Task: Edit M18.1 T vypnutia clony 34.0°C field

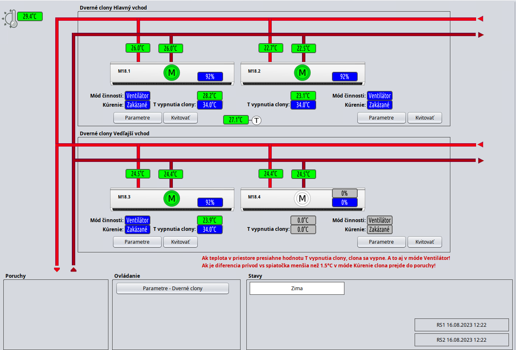Action: (210, 105)
